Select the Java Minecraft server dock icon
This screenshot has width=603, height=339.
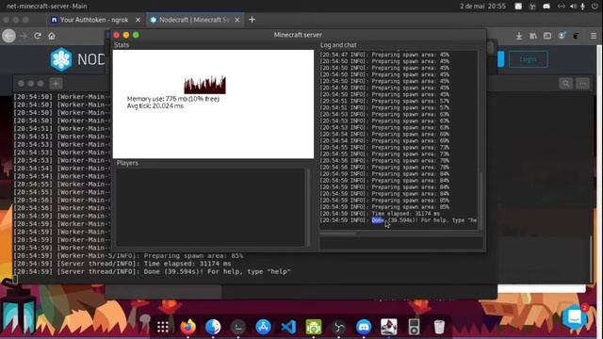[389, 327]
